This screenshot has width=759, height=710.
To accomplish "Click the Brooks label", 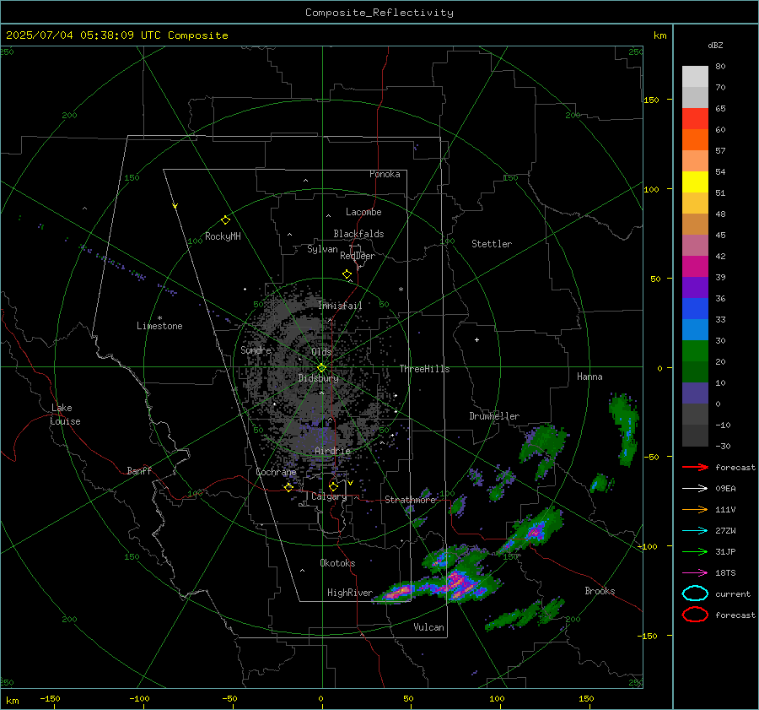I will click(x=600, y=591).
